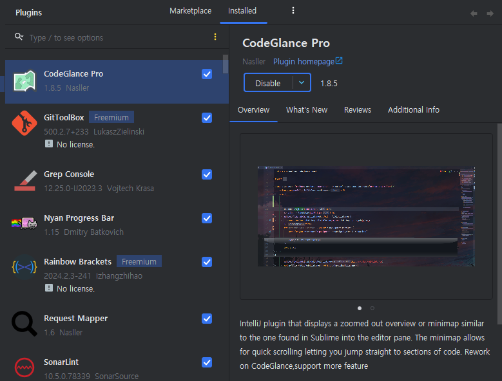Click the izhangzhihao author text
The image size is (502, 381).
[x=119, y=276]
